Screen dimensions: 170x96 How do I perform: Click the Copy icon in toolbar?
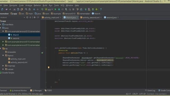pos(18,10)
